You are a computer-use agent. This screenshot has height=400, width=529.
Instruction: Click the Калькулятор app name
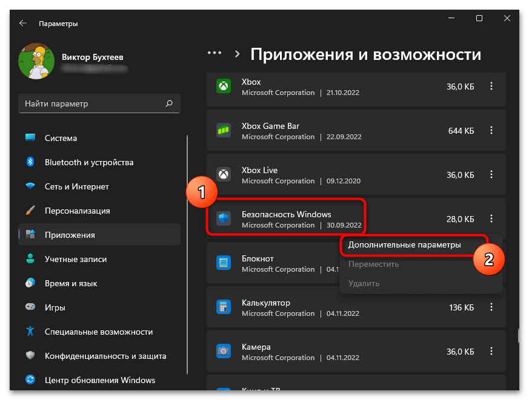[266, 303]
